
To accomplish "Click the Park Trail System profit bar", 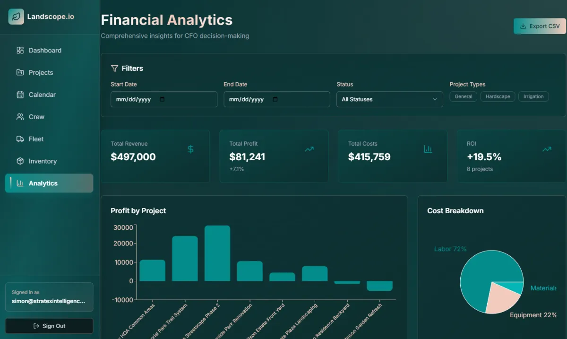I will [x=185, y=259].
